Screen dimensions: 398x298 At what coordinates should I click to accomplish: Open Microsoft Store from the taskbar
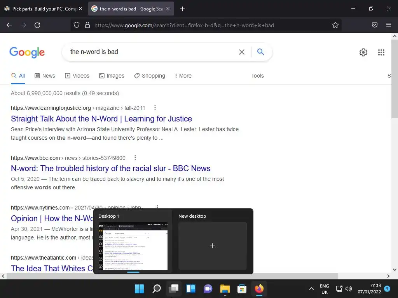pos(242,289)
